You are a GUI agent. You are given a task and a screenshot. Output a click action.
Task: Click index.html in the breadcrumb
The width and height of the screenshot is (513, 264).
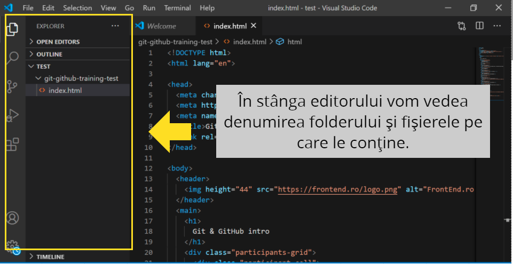tap(250, 42)
